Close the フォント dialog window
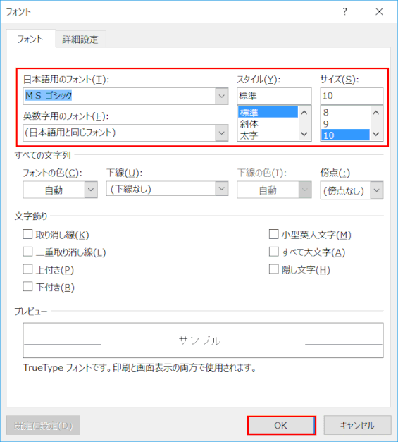Screen dimensions: 398x442 click(x=379, y=11)
